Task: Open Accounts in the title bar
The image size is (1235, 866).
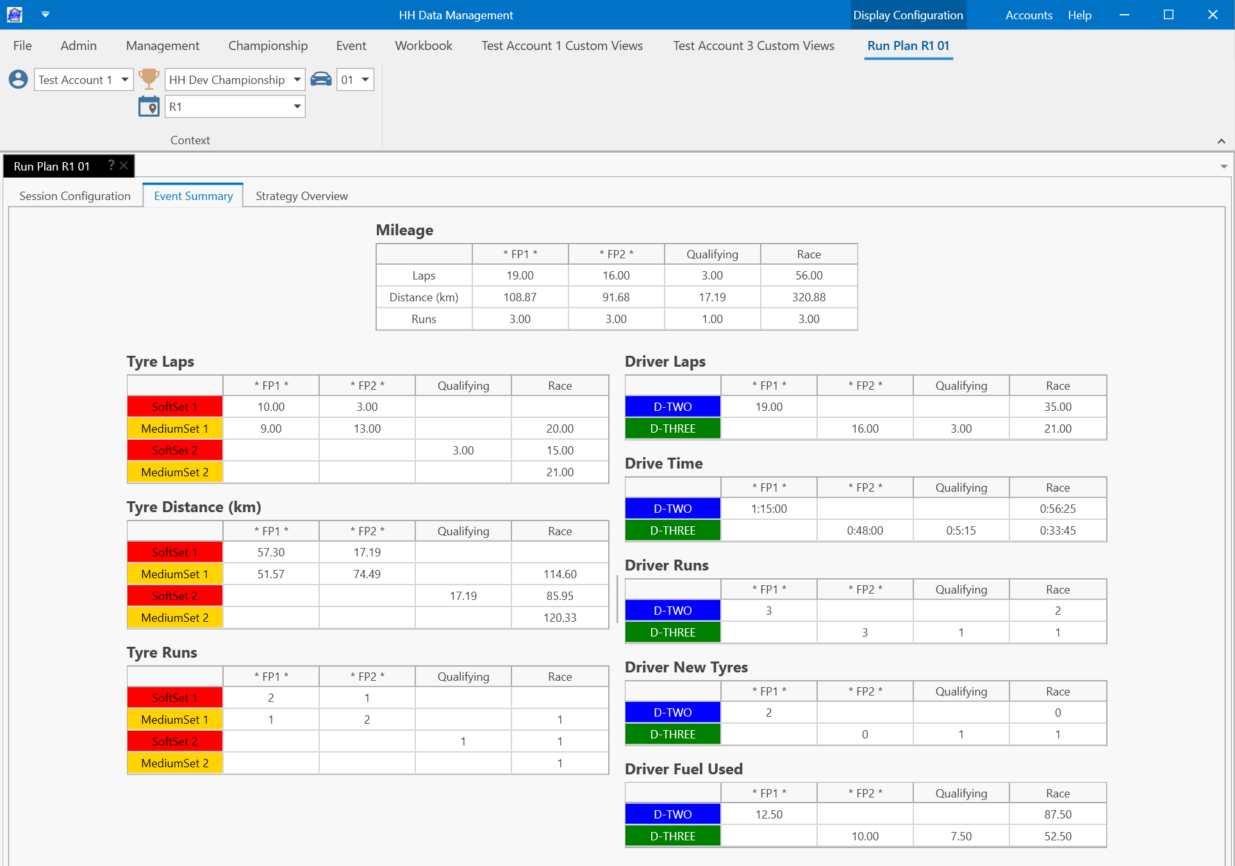Action: pyautogui.click(x=1028, y=15)
